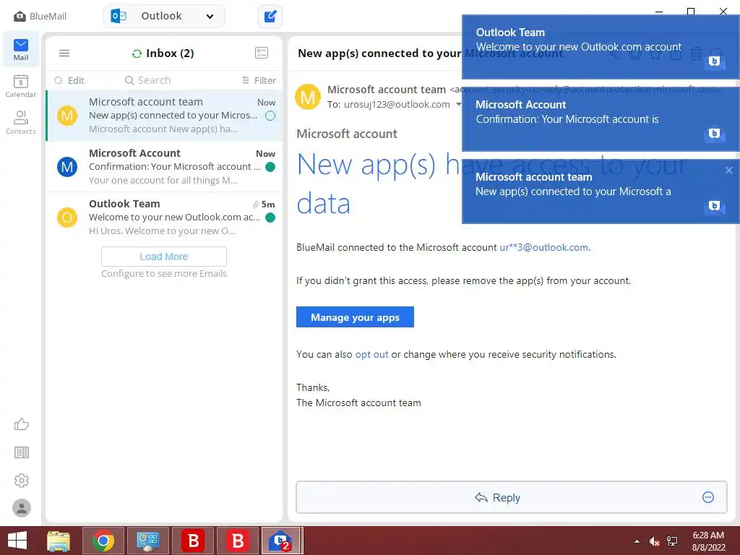Open the Mail section in sidebar
The image size is (740, 555).
[21, 50]
